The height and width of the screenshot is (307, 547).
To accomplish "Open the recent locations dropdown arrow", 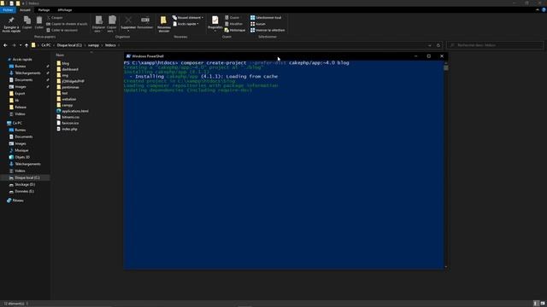I will (x=21, y=45).
